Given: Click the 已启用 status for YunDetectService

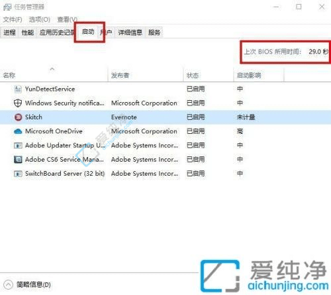Looking at the screenshot, I should pyautogui.click(x=195, y=89).
